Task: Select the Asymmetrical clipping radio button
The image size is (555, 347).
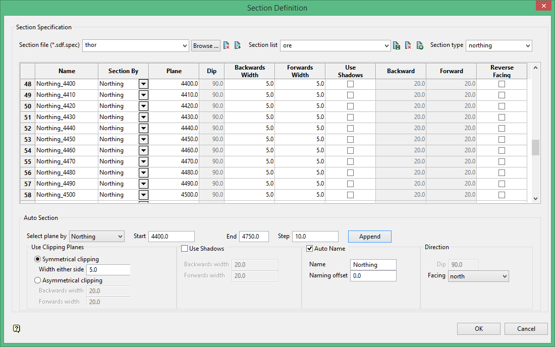Action: point(37,280)
